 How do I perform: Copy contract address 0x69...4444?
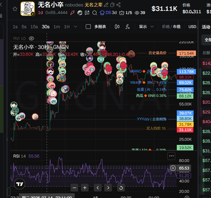57,13
